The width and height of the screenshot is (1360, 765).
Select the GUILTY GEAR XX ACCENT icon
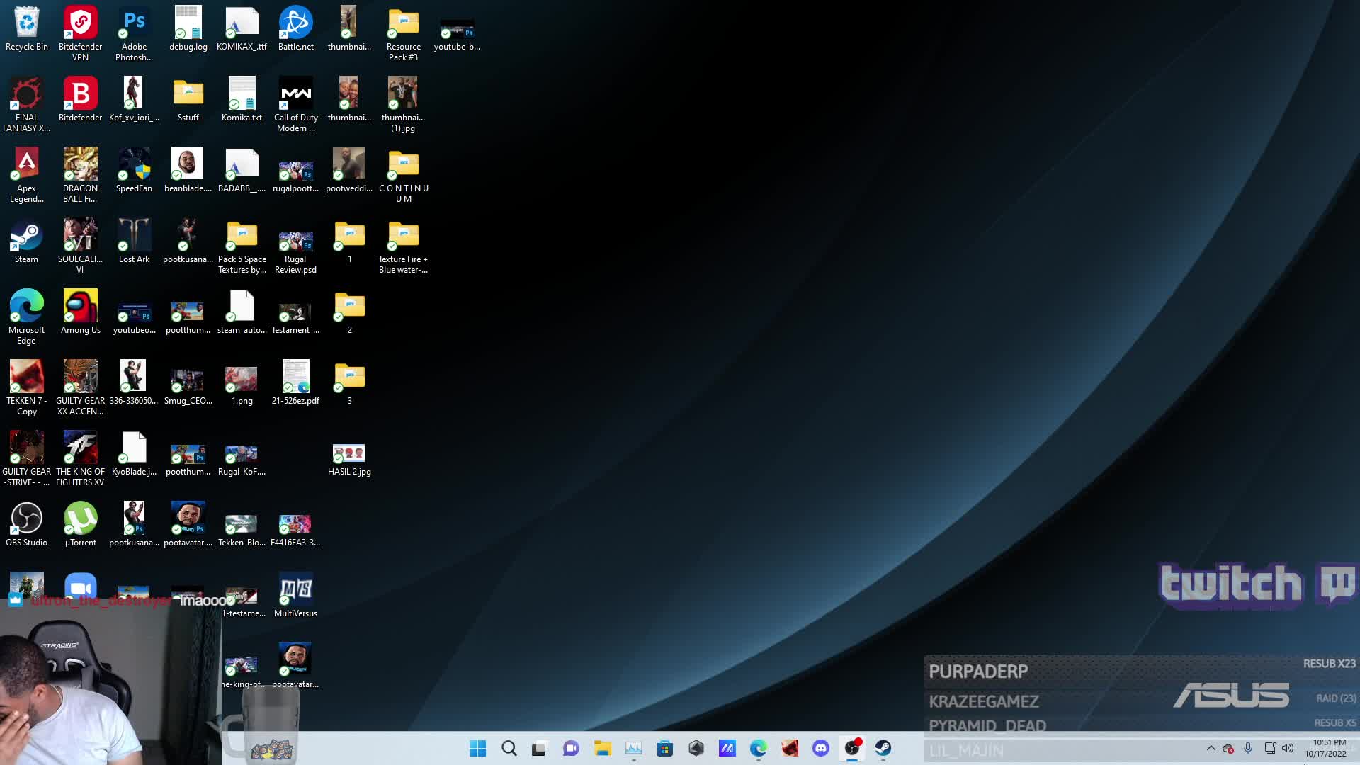80,388
